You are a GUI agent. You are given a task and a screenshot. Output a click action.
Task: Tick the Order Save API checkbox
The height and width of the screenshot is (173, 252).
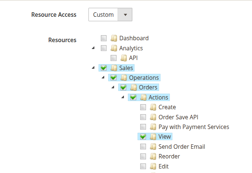pos(143,117)
